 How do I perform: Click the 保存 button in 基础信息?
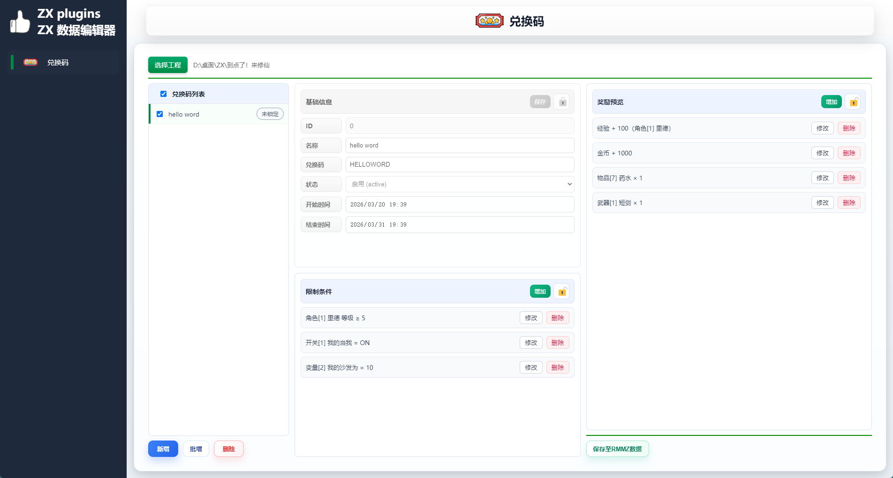(540, 102)
